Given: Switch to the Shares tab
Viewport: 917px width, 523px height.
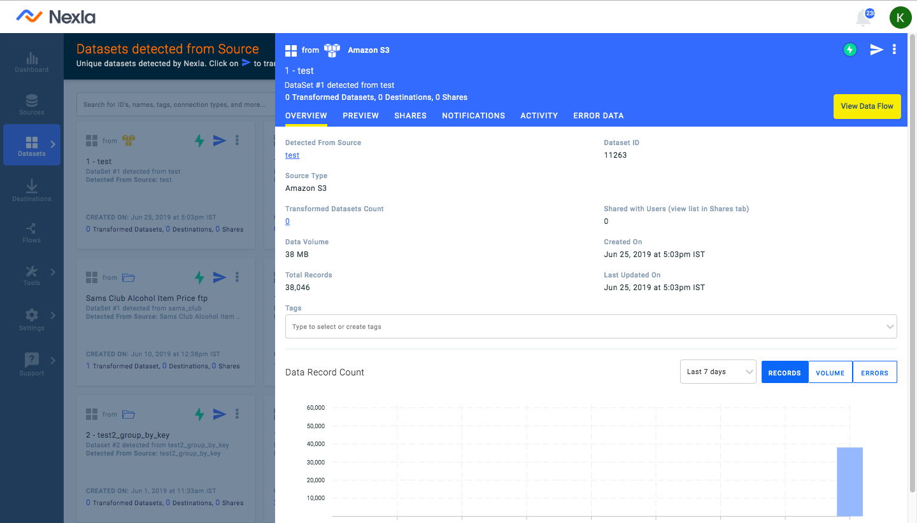Looking at the screenshot, I should coord(410,116).
